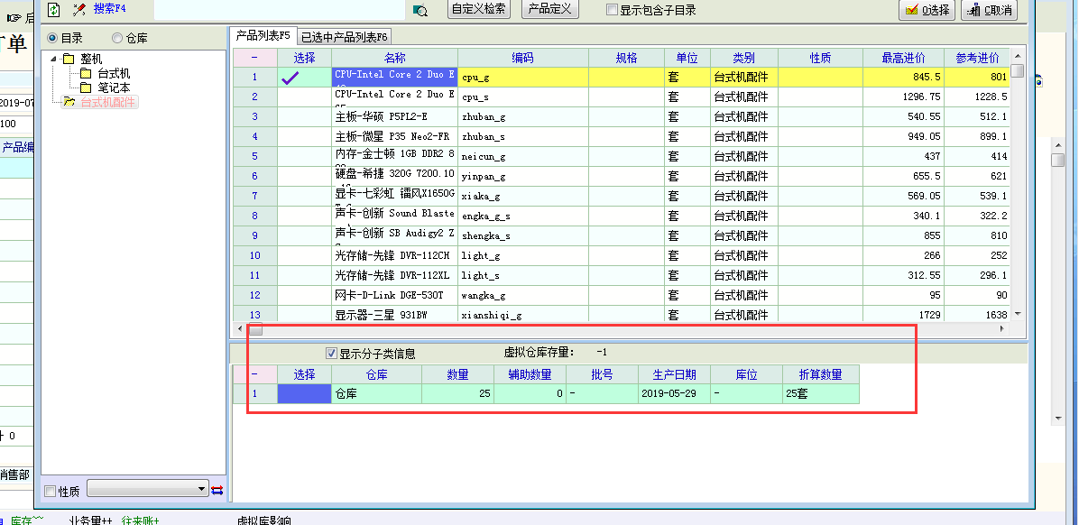1079x525 pixels.
Task: Click the search text input field
Action: coord(279,10)
